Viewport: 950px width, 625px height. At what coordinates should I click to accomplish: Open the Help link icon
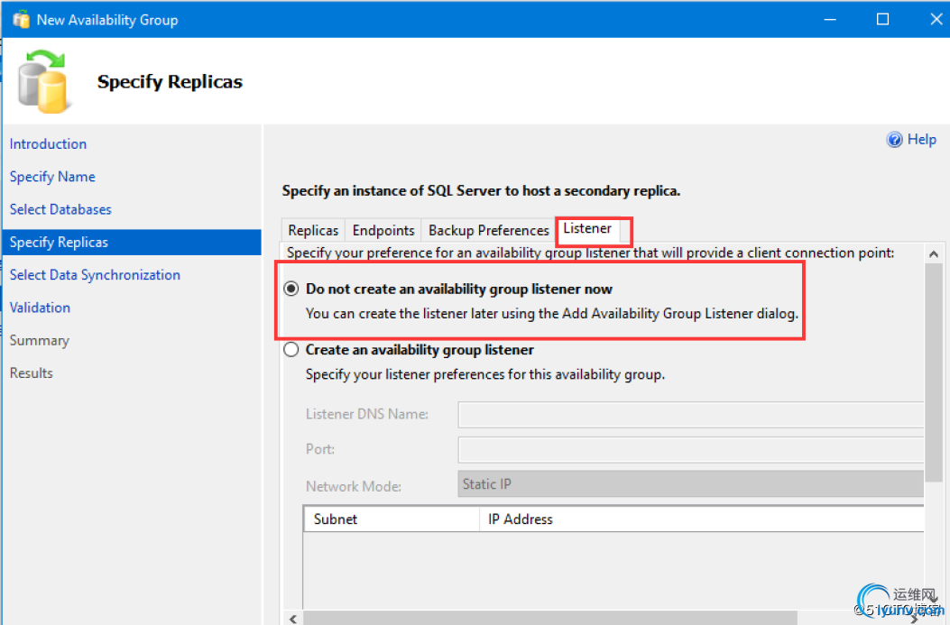click(x=894, y=140)
